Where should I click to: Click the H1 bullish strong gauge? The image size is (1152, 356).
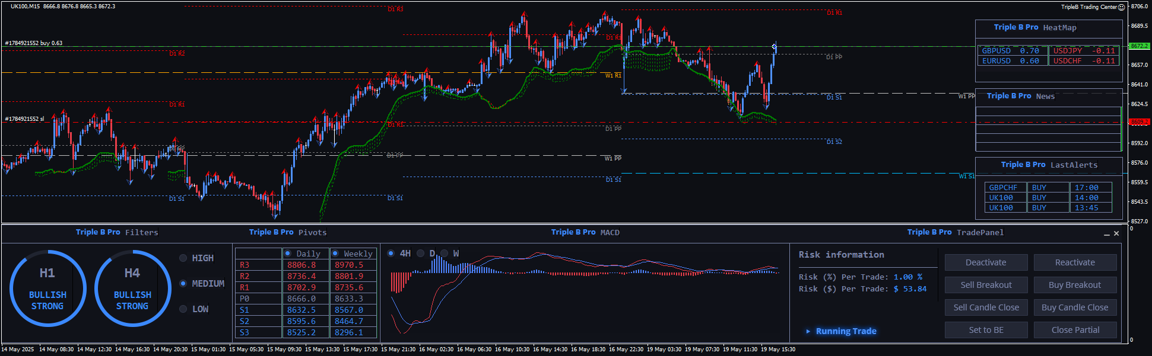[x=47, y=288]
